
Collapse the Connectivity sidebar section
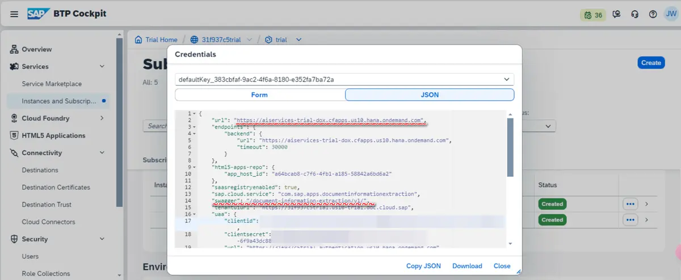click(x=102, y=153)
